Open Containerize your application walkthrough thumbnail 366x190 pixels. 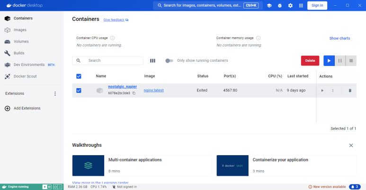tap(232, 165)
